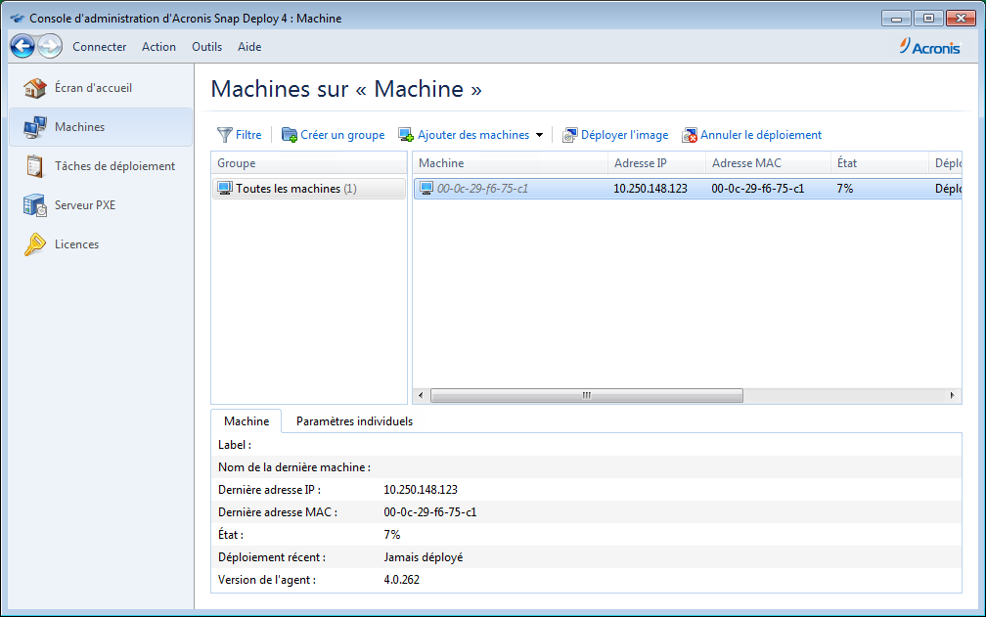Click the Écran d'accueil home icon
The height and width of the screenshot is (617, 986).
tap(35, 88)
